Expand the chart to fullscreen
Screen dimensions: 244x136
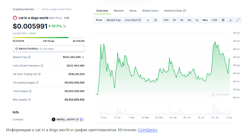pyautogui.click(x=238, y=20)
